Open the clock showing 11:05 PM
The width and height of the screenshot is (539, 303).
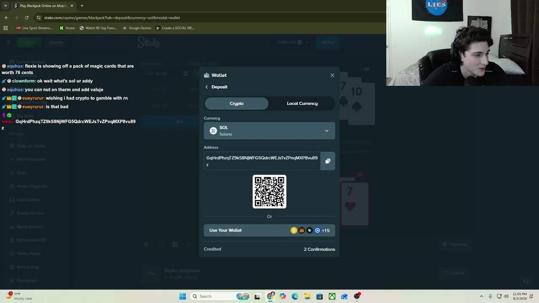pos(520,296)
